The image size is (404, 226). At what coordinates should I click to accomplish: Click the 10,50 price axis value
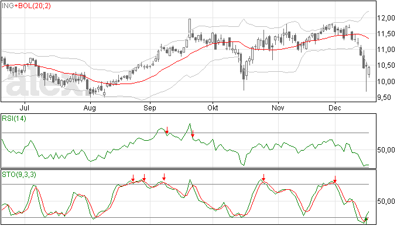tap(386, 65)
